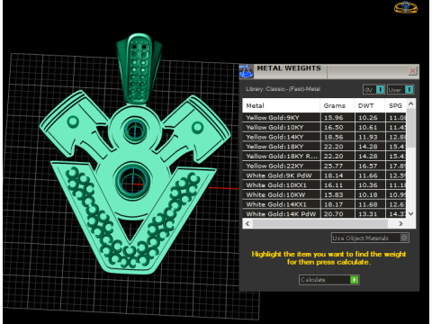Toggle Use Object Materials option
Image resolution: width=432 pixels, height=324 pixels.
point(370,238)
